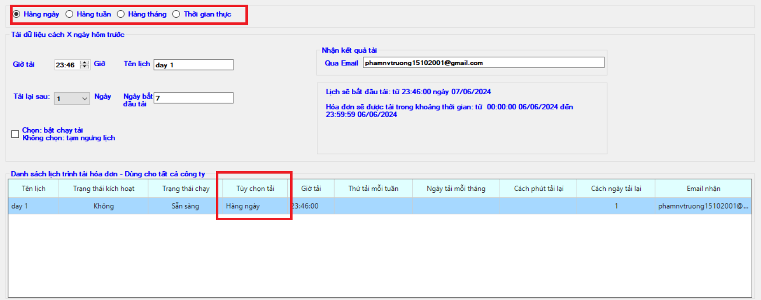Click 'Cách ngày tải lại' column header
Image resolution: width=761 pixels, height=300 pixels.
coord(616,188)
